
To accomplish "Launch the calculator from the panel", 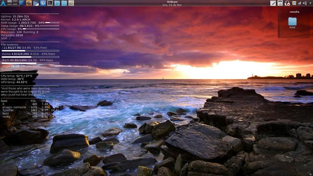I will 71,3.
